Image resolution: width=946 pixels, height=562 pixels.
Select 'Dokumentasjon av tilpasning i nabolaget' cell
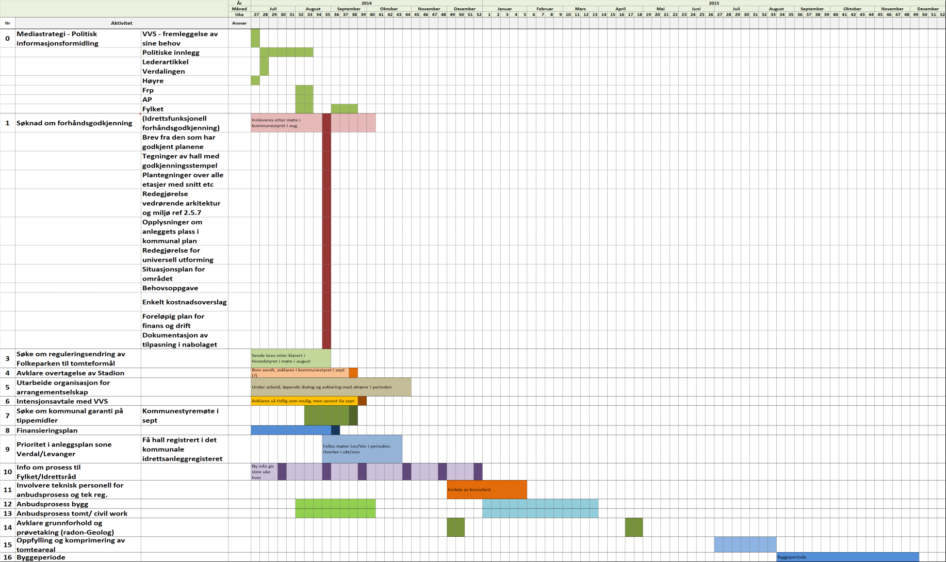[185, 340]
